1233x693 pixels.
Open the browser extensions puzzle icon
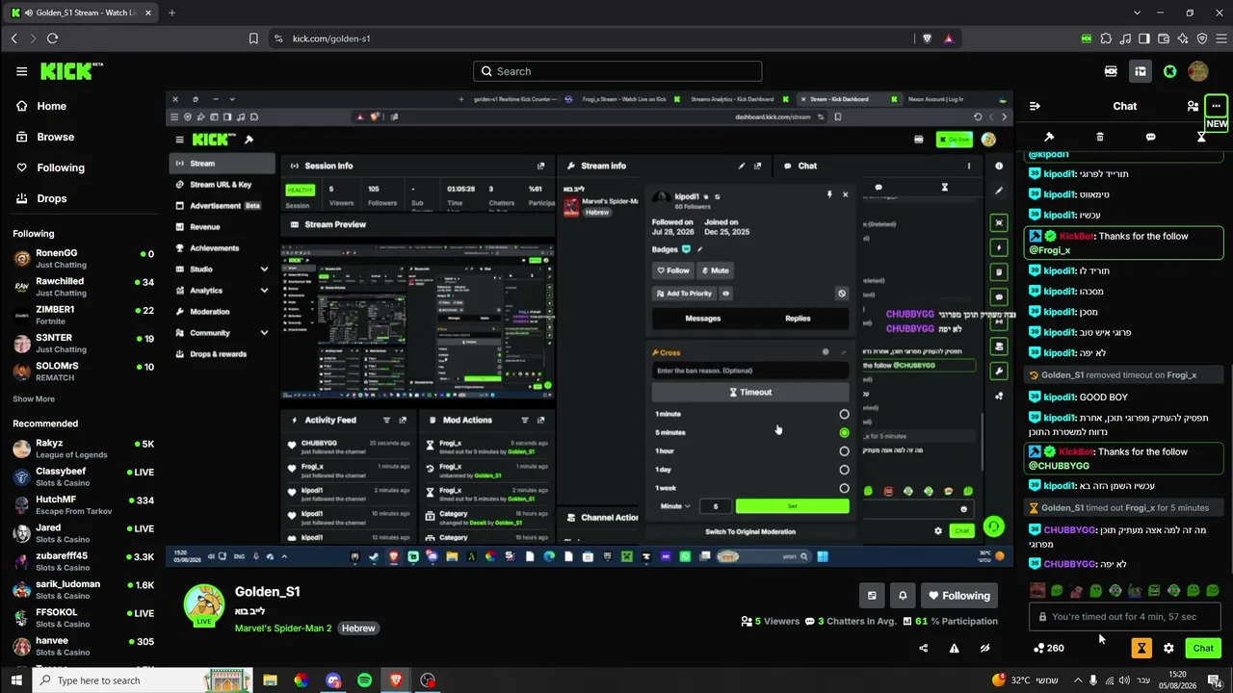point(1106,38)
